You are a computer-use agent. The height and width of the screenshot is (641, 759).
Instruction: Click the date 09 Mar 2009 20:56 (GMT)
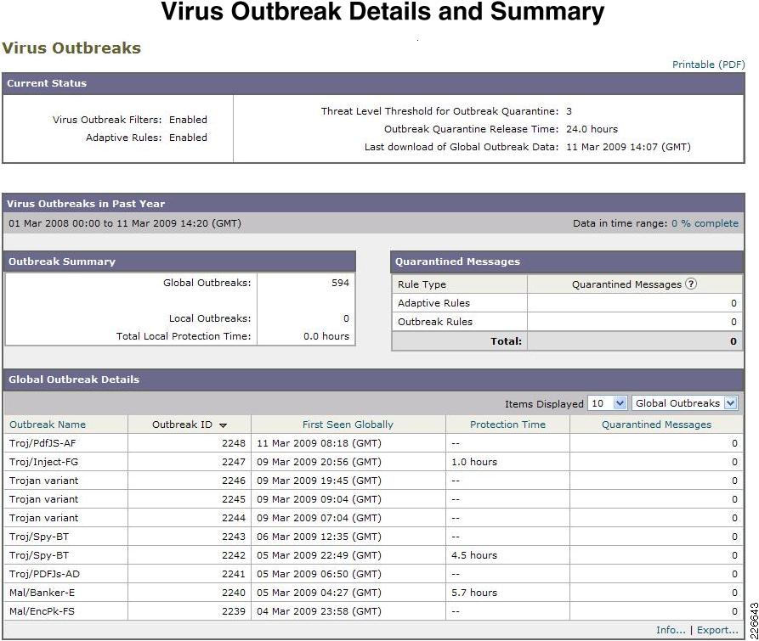tap(319, 462)
